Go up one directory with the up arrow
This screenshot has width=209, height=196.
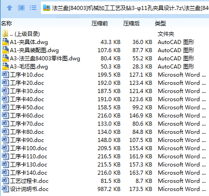(10, 8)
